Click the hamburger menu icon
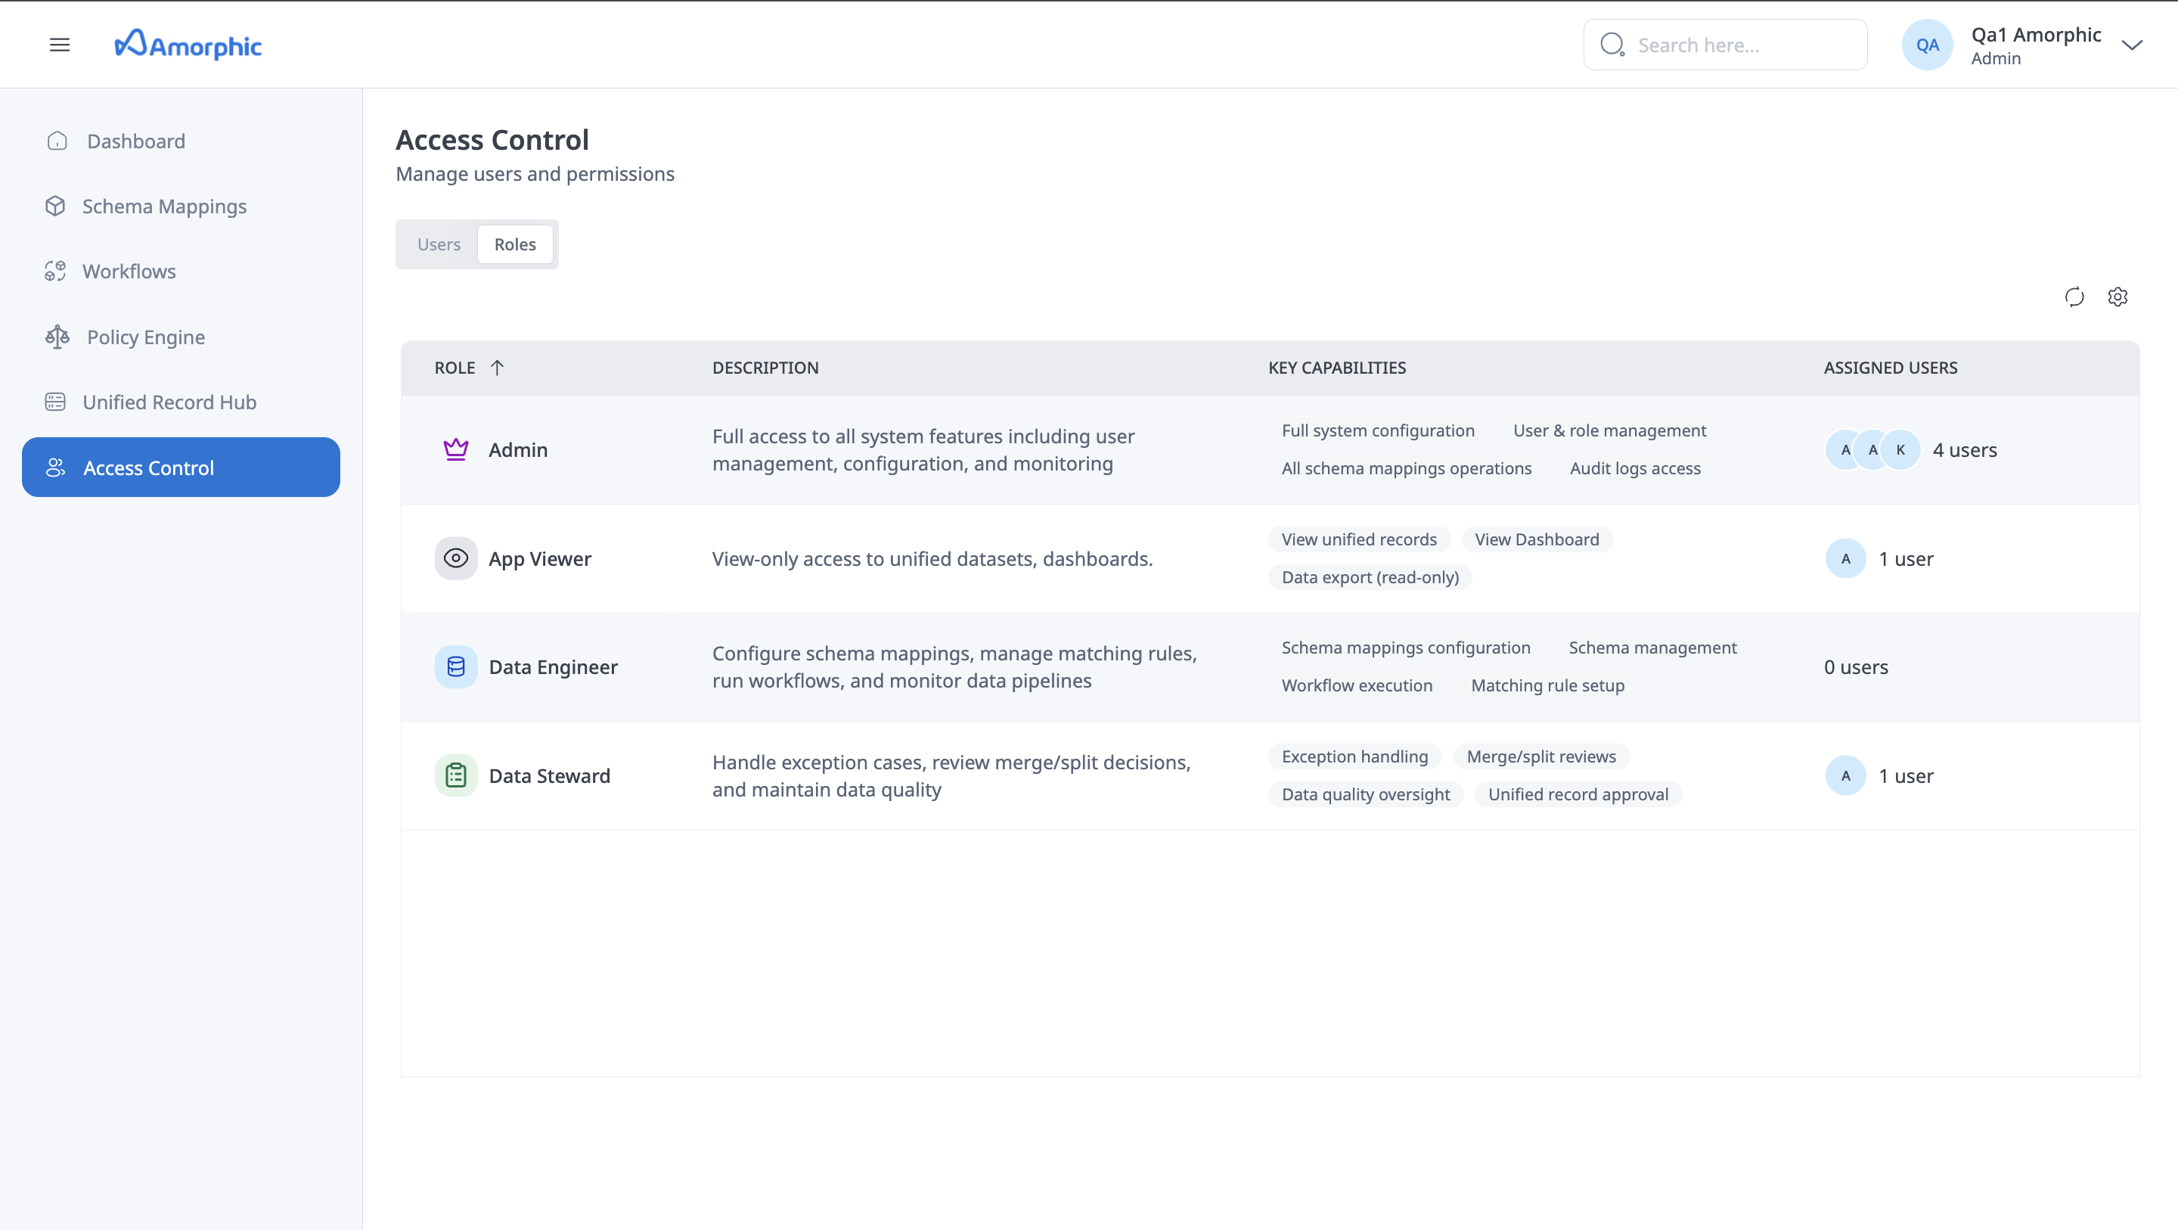The image size is (2178, 1230). (59, 45)
